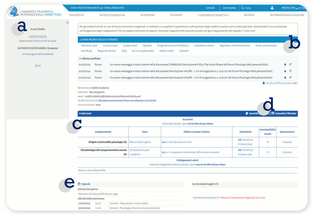Open Requisiti tecnici link
The width and height of the screenshot is (312, 214).
107,51
